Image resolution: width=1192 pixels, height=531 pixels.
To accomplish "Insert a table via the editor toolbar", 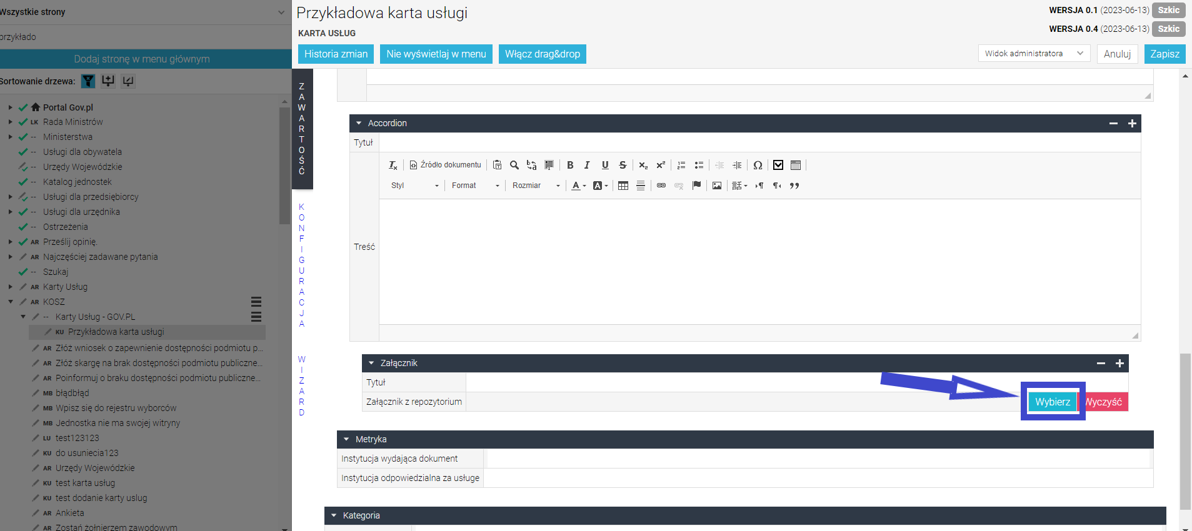I will [623, 186].
